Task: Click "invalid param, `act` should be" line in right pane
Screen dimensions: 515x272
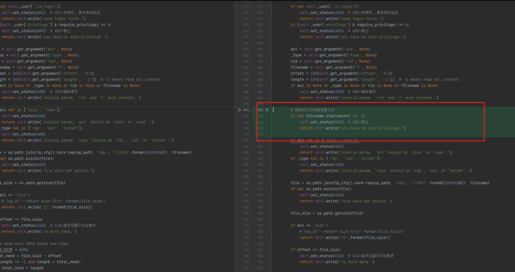Action: pos(375,152)
